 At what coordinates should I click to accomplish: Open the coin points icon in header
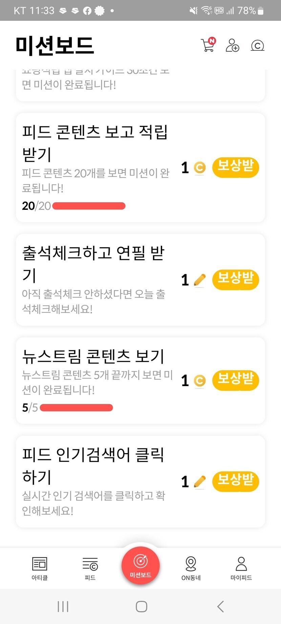pyautogui.click(x=257, y=45)
